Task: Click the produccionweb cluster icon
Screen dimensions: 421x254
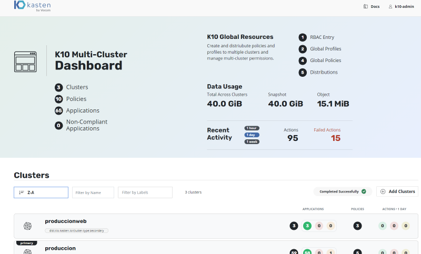Action: coord(27,226)
